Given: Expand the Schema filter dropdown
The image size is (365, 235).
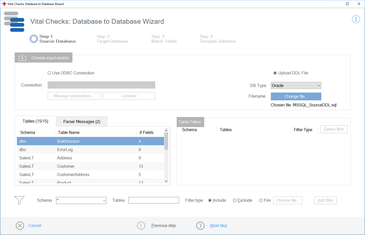Looking at the screenshot, I should (81, 200).
